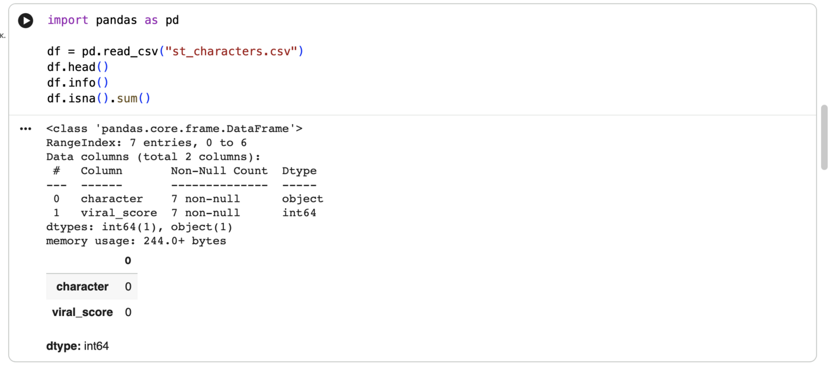The height and width of the screenshot is (368, 831).
Task: Click the df.head() code line
Action: pos(77,67)
